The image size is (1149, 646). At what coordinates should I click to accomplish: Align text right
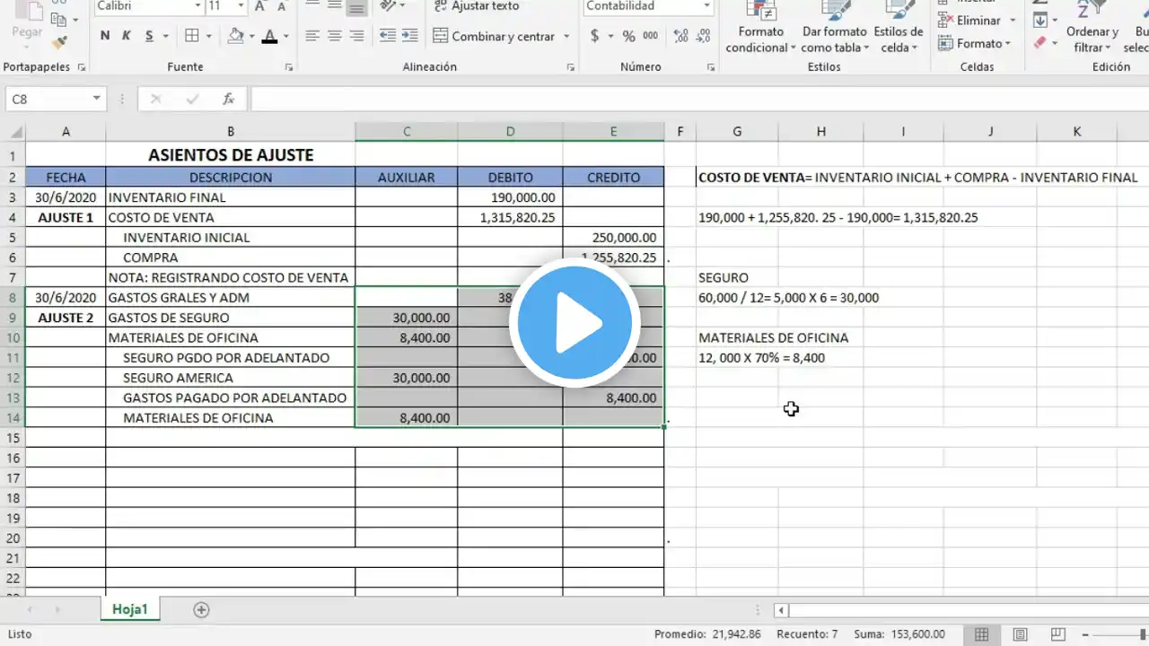pyautogui.click(x=357, y=36)
